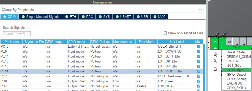The height and width of the screenshot is (91, 252).
Task: Choose GPIO_Input in PF14 pin menu
Action: tap(236, 70)
